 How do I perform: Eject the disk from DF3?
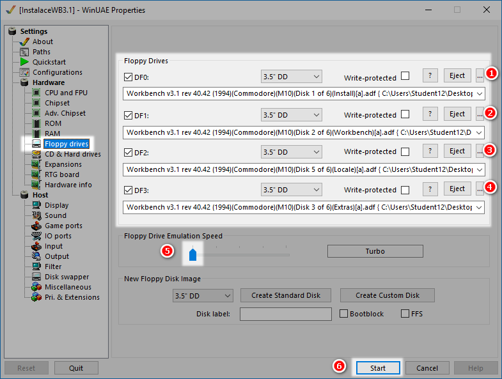pyautogui.click(x=457, y=189)
